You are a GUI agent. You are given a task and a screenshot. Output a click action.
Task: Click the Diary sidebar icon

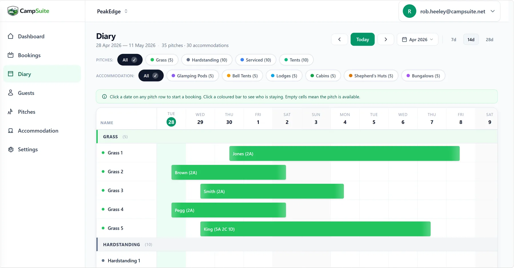click(11, 74)
